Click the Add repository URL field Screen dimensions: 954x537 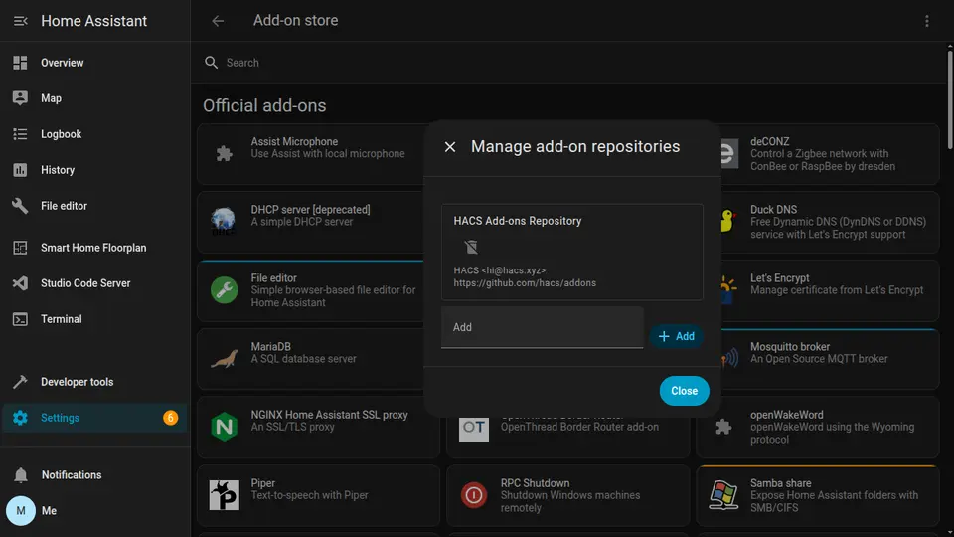point(543,327)
